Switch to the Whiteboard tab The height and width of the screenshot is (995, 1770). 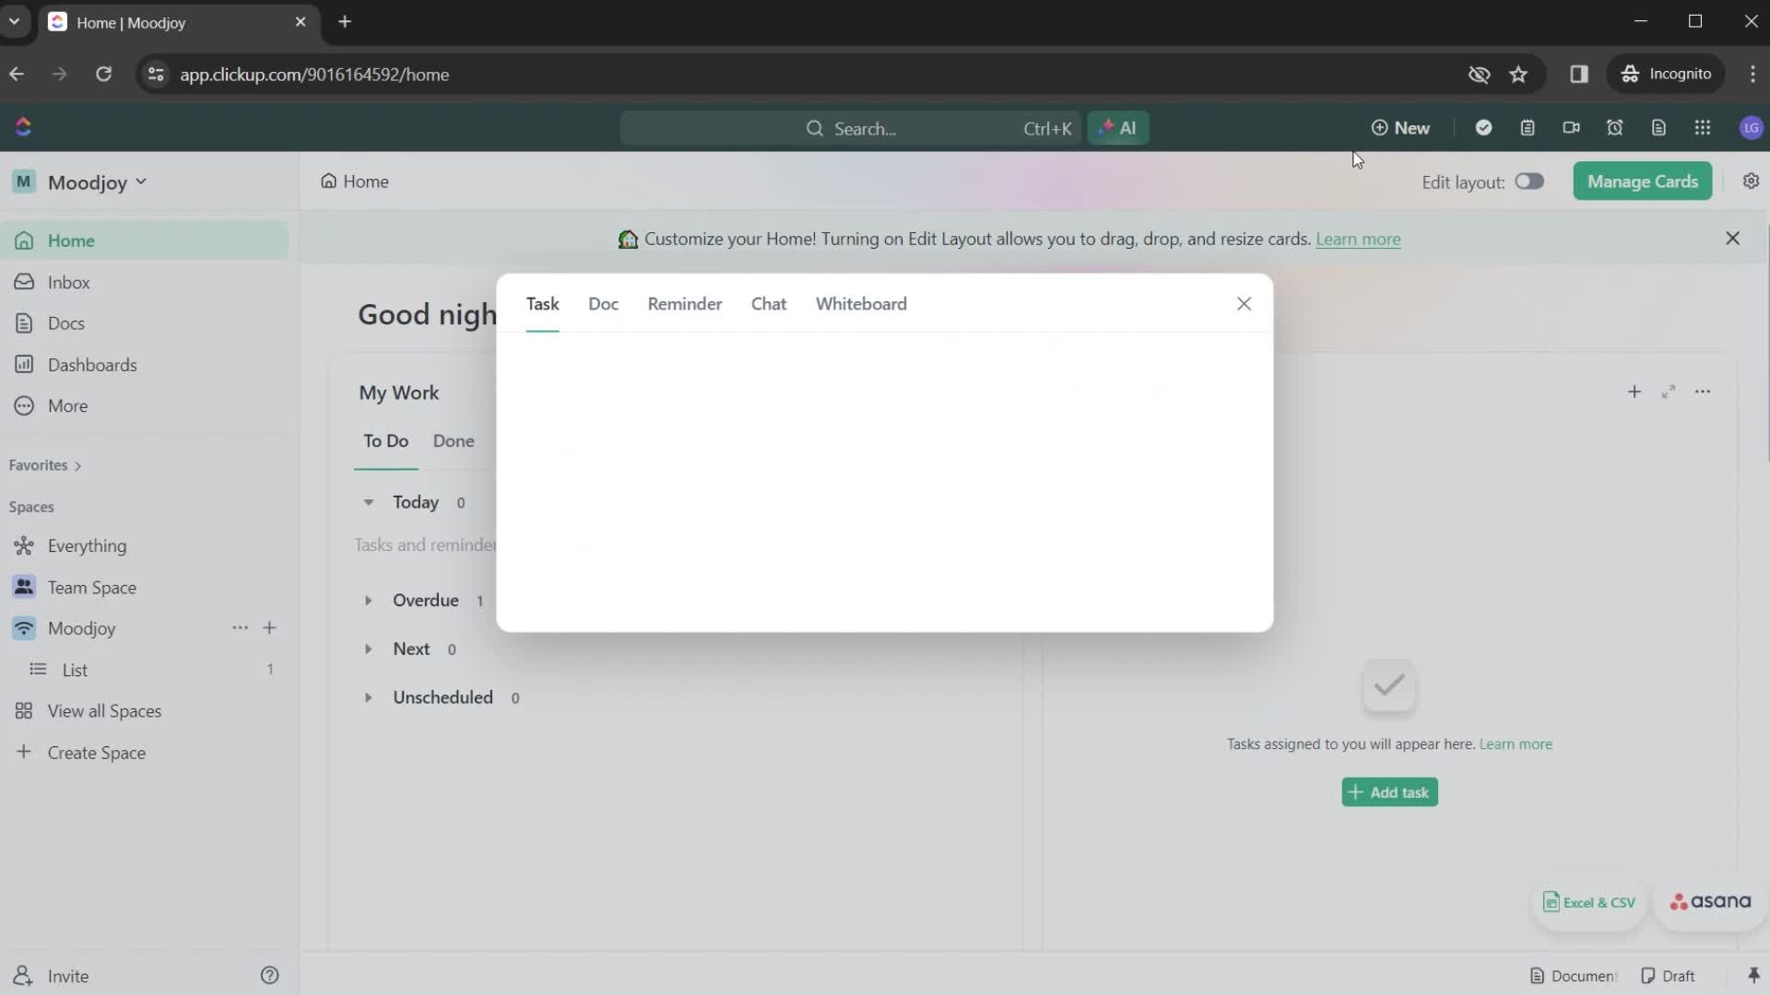[x=860, y=304]
